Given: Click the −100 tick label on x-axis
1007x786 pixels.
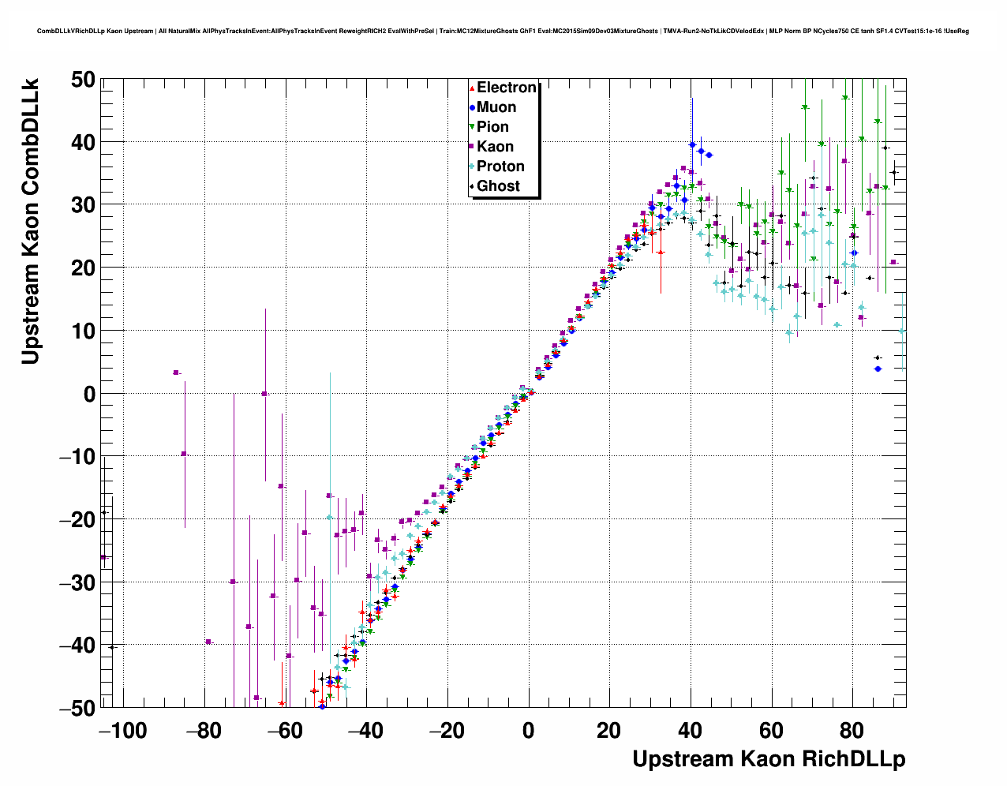Looking at the screenshot, I should point(122,732).
